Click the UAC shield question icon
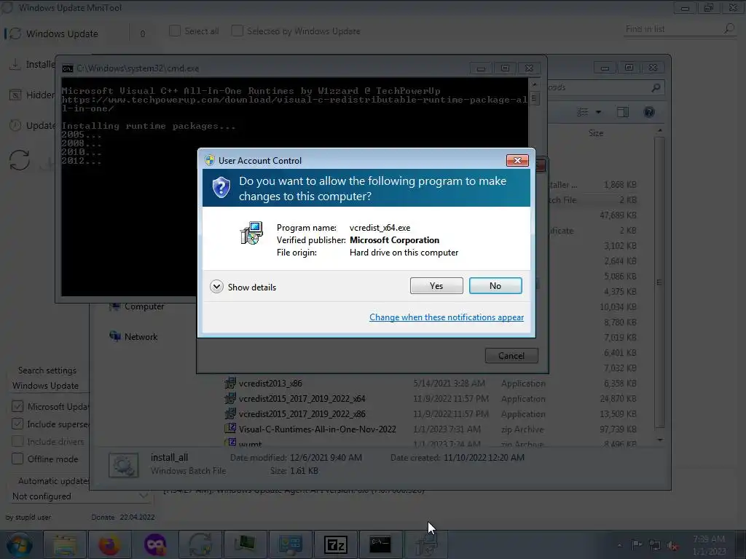Screen dimensions: 746x559 [221, 187]
